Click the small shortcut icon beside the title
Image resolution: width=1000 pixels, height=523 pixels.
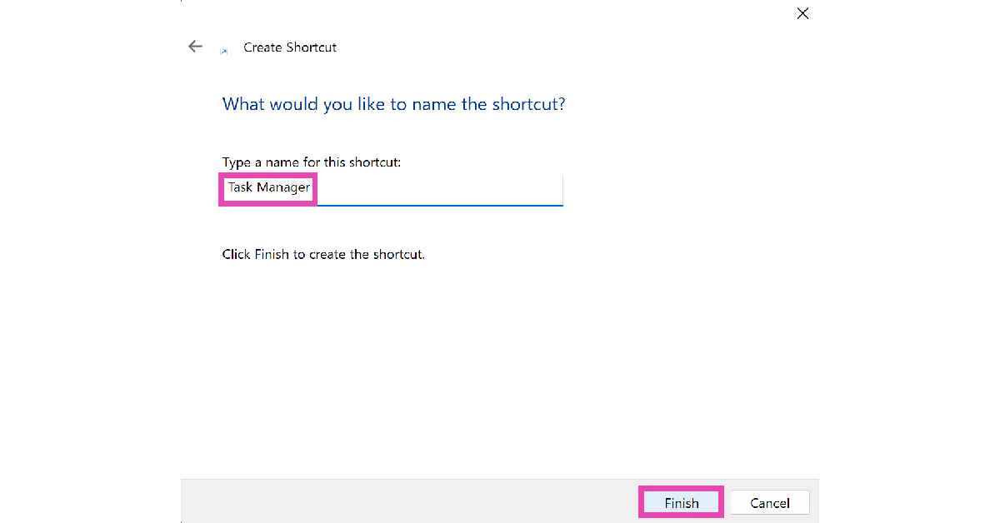223,52
